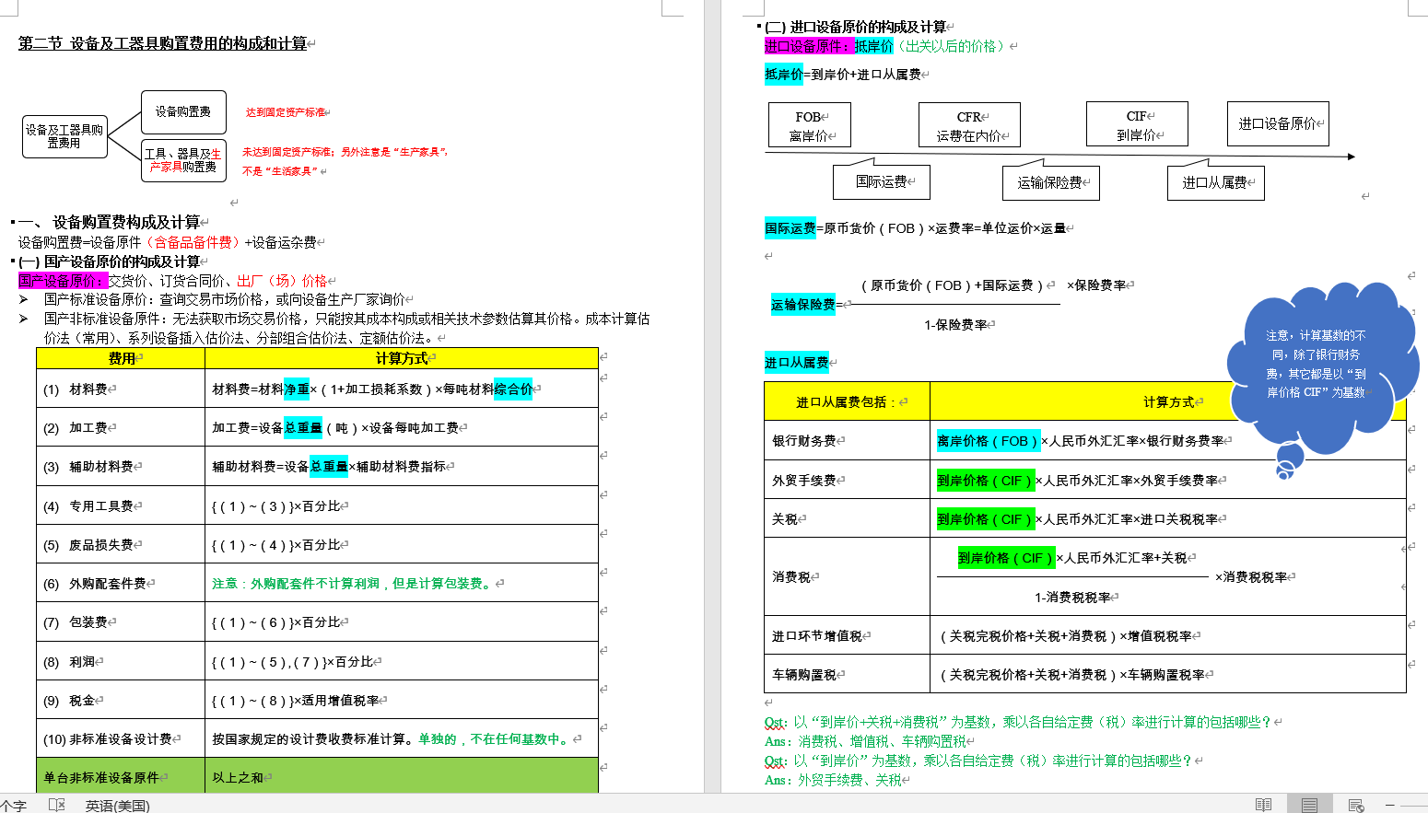1428x813 pixels.
Task: Click the cyan 离岸价格 (FOB) in 银行财务费 row
Action: coord(989,441)
